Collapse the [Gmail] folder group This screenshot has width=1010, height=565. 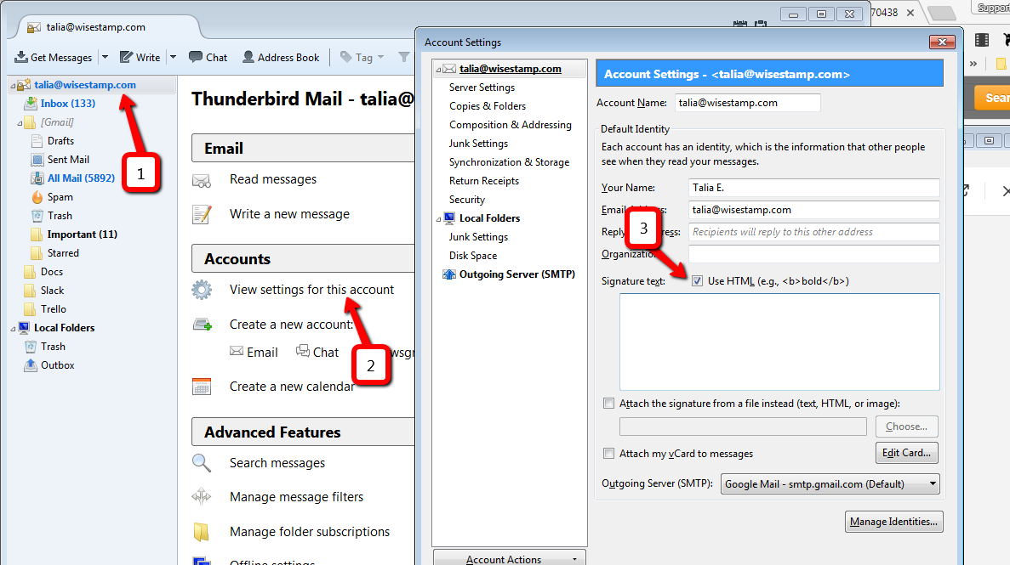[20, 123]
